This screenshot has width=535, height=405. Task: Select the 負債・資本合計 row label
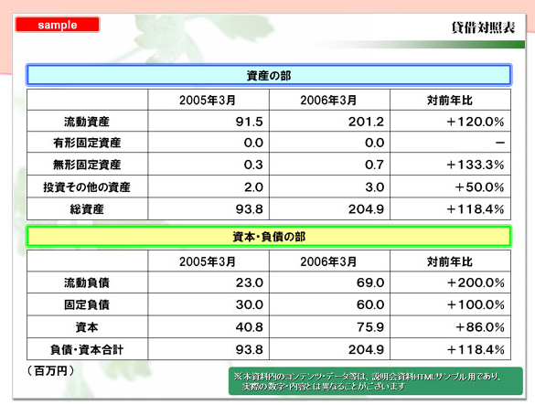click(x=87, y=349)
